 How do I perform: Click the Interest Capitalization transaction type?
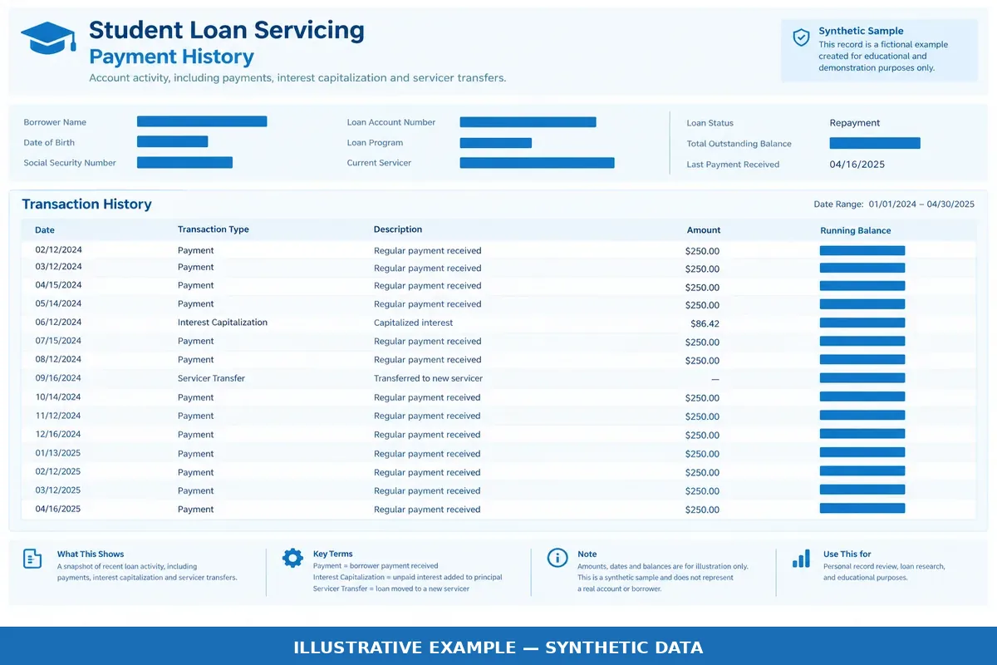coord(223,323)
